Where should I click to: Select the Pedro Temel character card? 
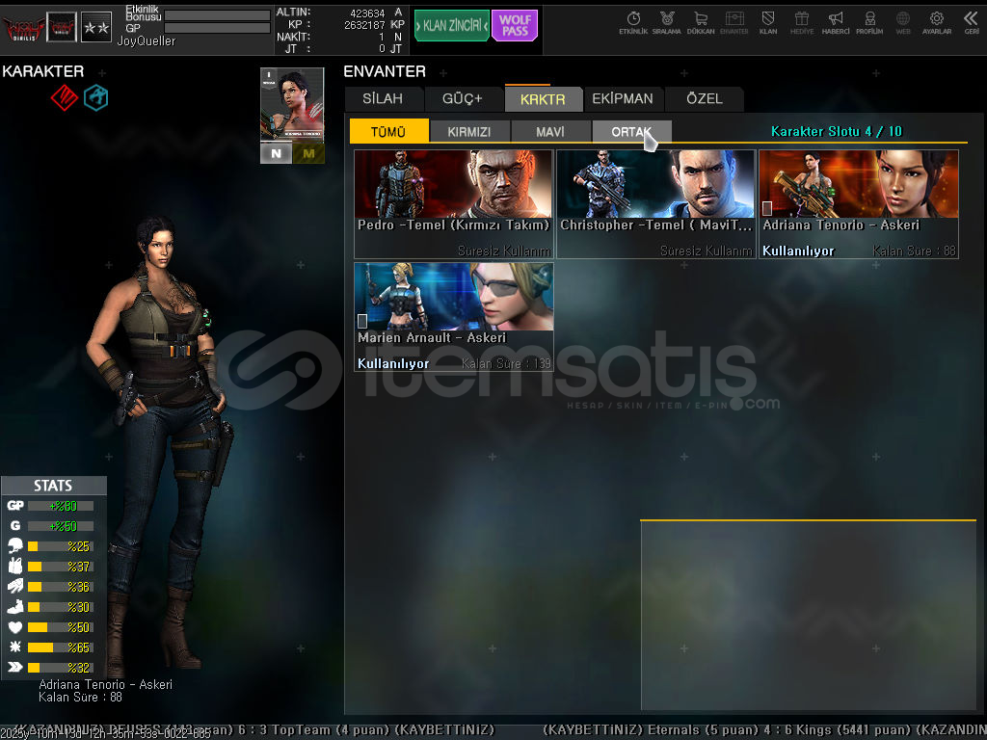tap(453, 204)
